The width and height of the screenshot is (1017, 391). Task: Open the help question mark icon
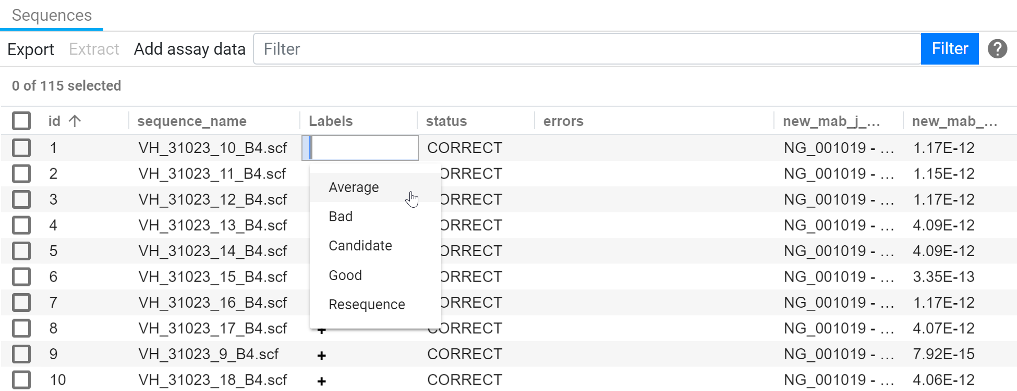click(x=997, y=49)
